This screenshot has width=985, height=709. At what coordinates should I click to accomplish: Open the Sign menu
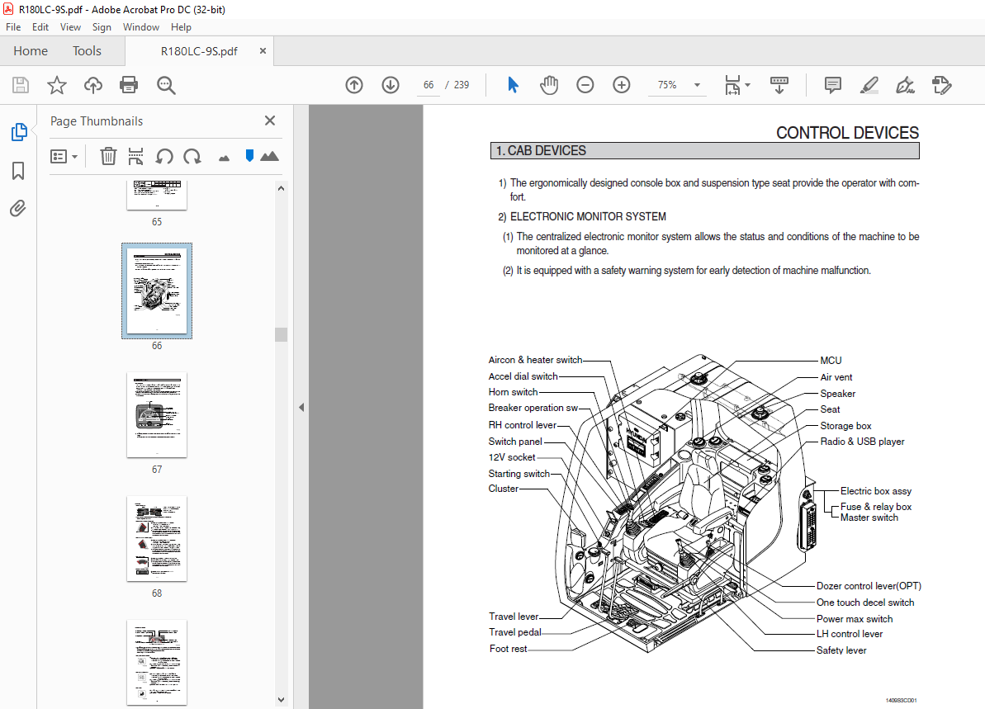[102, 27]
